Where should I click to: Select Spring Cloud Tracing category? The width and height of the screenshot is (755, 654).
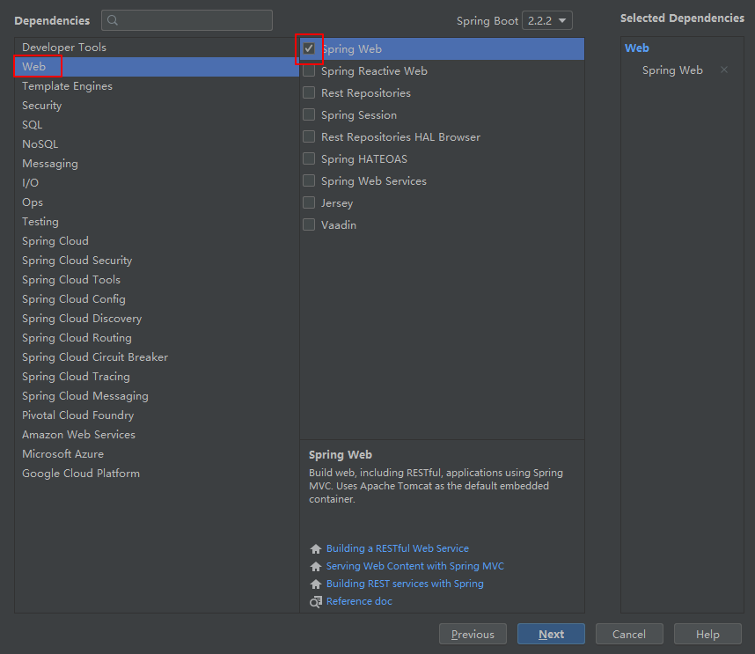point(157,376)
